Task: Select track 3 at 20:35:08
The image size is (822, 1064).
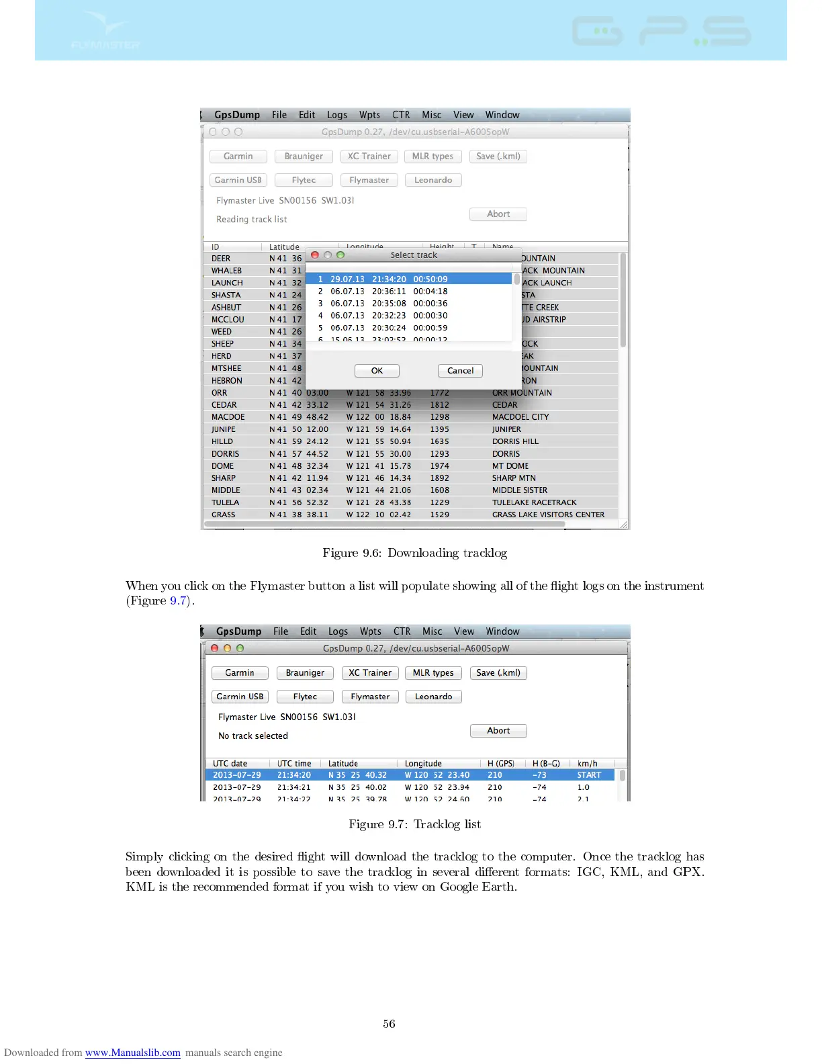Action: (408, 304)
